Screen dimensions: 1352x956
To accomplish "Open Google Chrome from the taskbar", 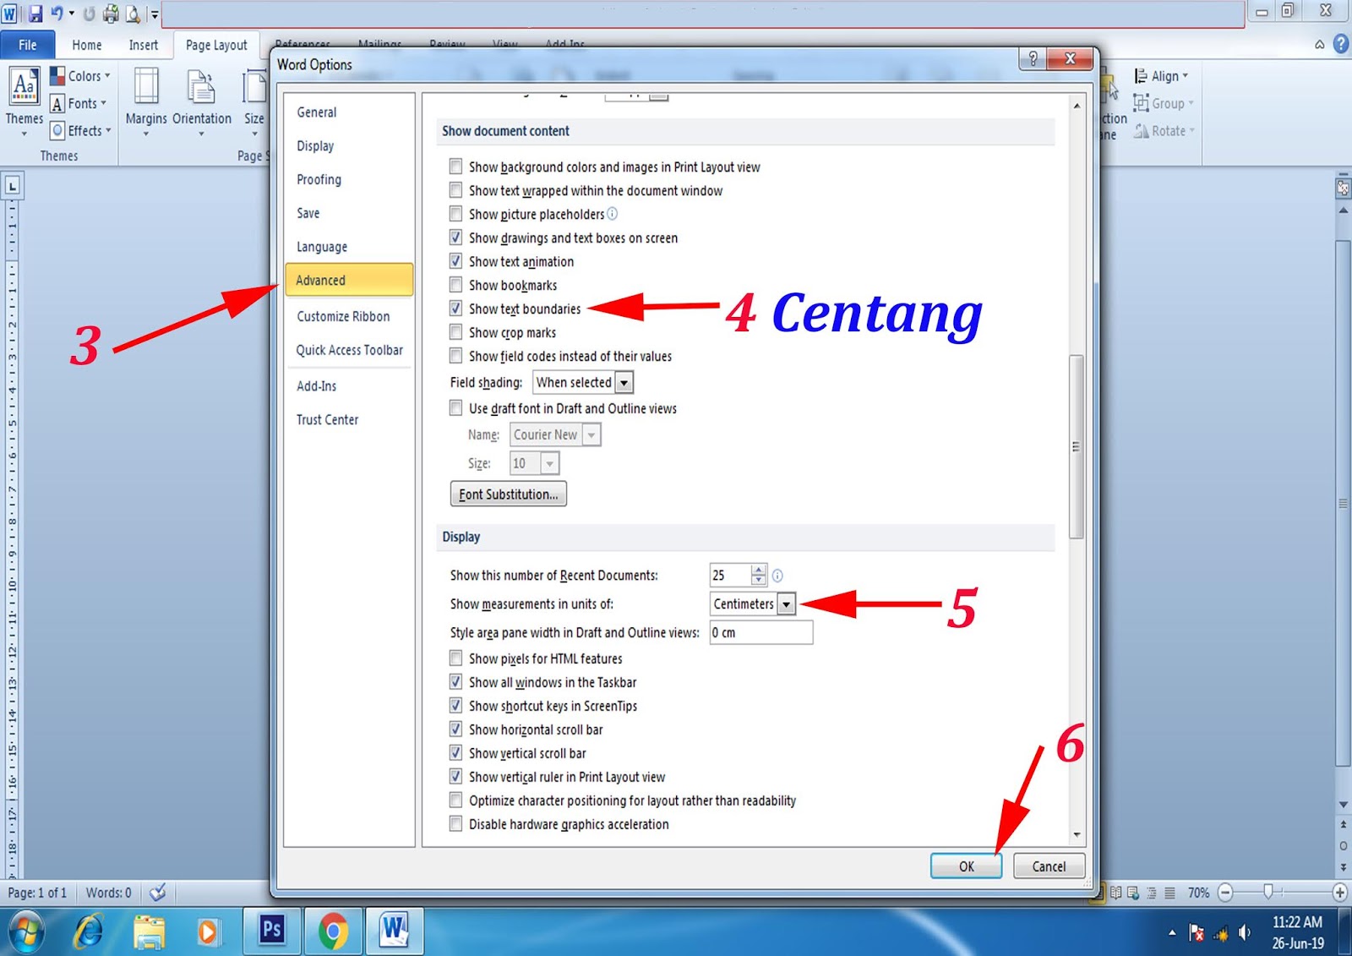I will (x=333, y=931).
